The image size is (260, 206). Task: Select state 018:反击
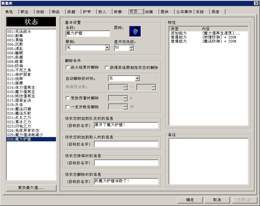31,105
